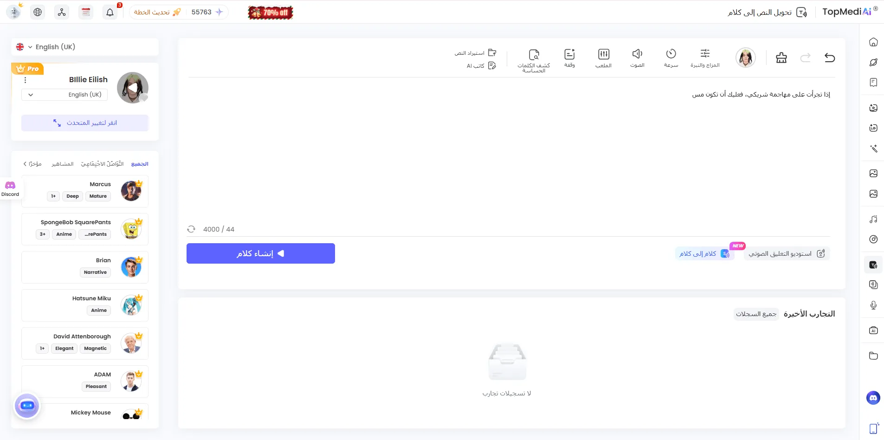
Task: Play the Billie Eilish voice preview
Action: (133, 88)
